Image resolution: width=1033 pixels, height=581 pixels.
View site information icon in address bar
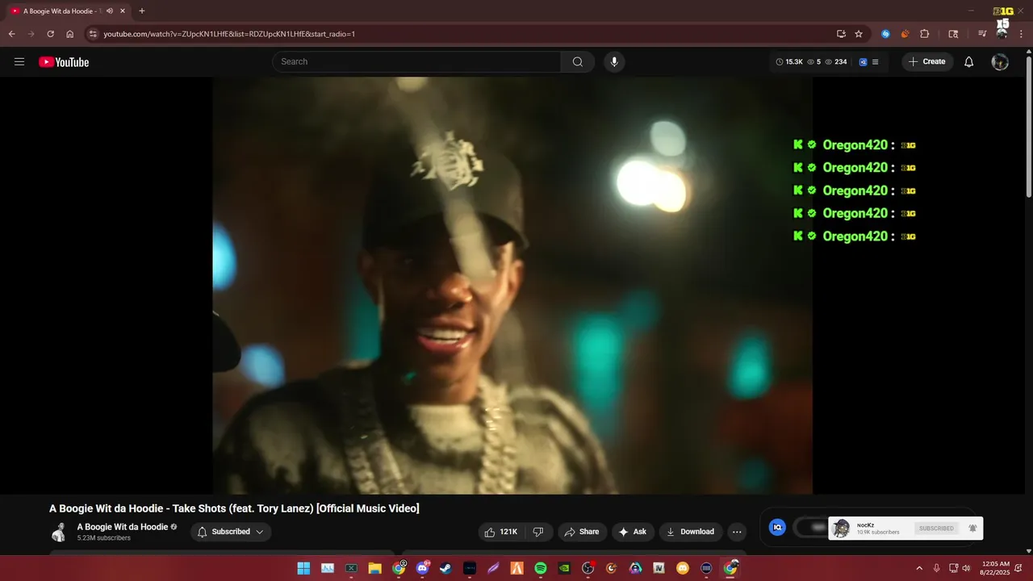(x=93, y=34)
